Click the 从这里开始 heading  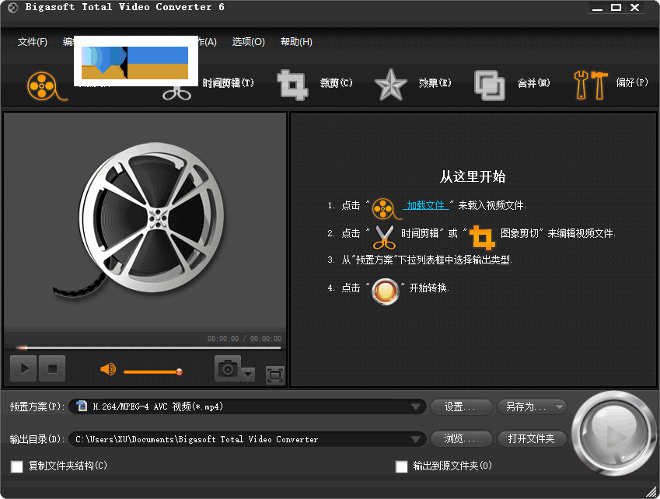[x=473, y=176]
